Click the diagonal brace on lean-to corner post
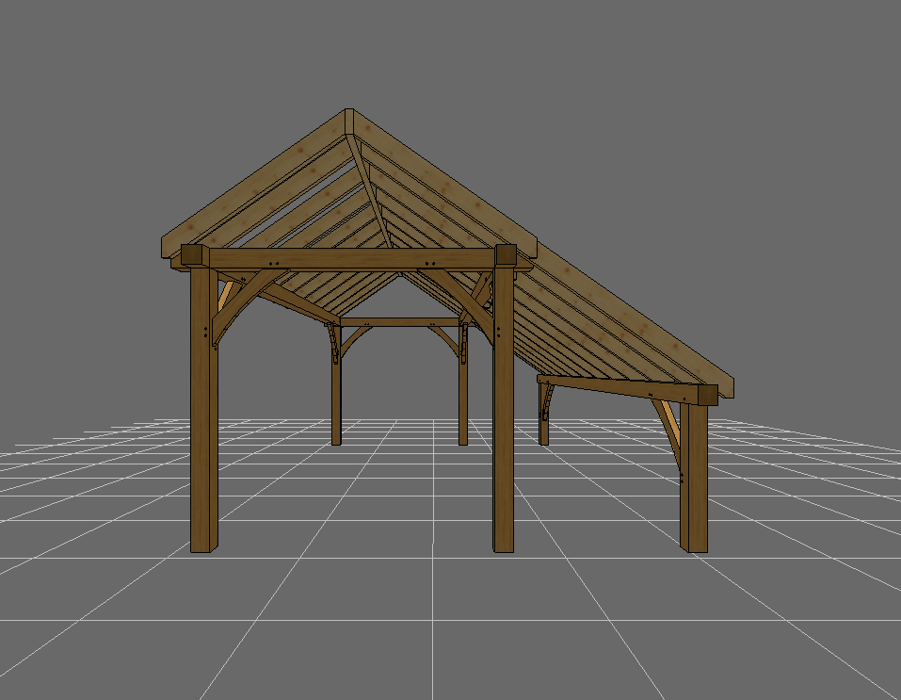The image size is (901, 700). tap(669, 429)
